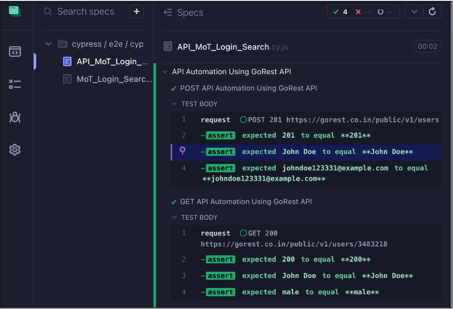
Task: Collapse the GET test's TEST BODY section
Action: pyautogui.click(x=175, y=218)
